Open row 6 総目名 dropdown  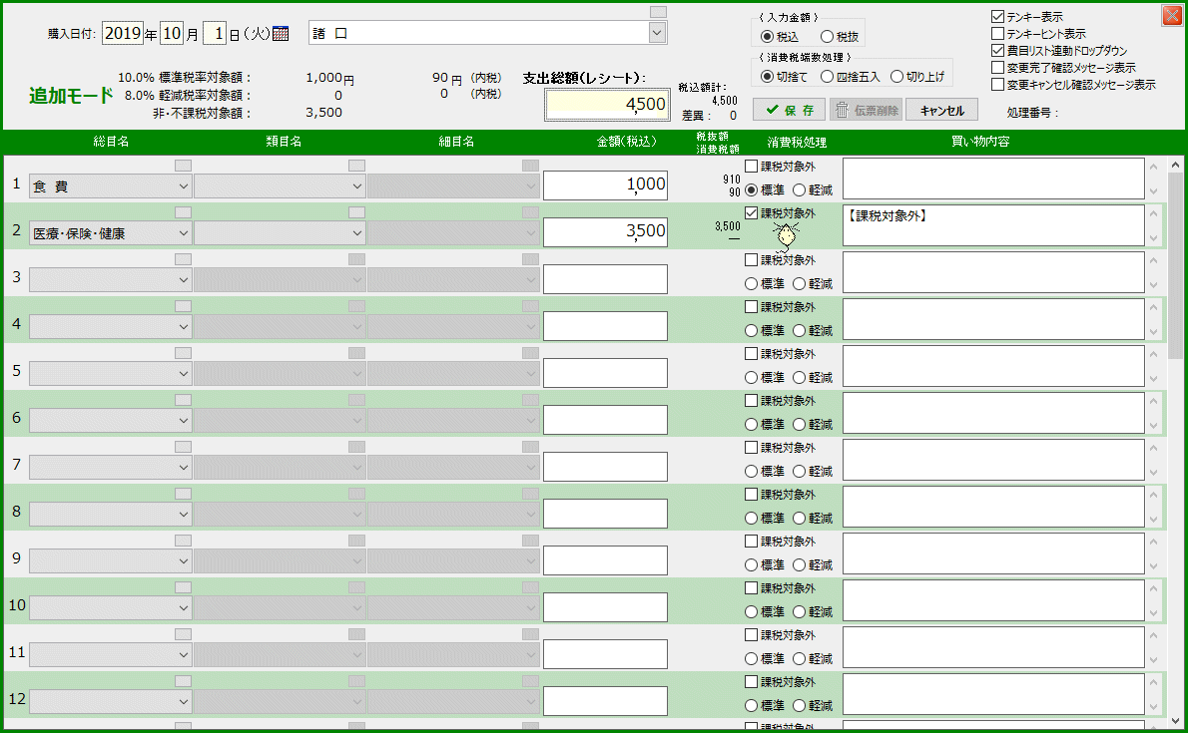coord(110,421)
